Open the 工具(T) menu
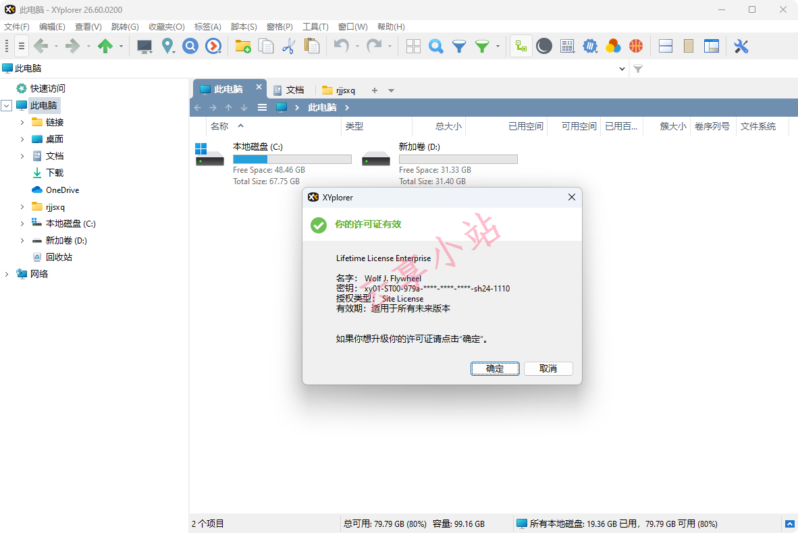 pos(315,27)
